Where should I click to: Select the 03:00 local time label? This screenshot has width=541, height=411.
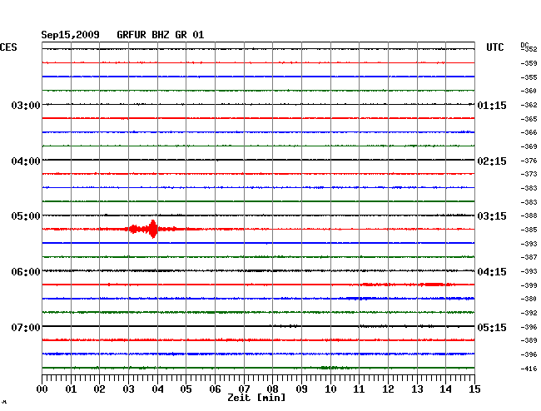click(x=26, y=105)
